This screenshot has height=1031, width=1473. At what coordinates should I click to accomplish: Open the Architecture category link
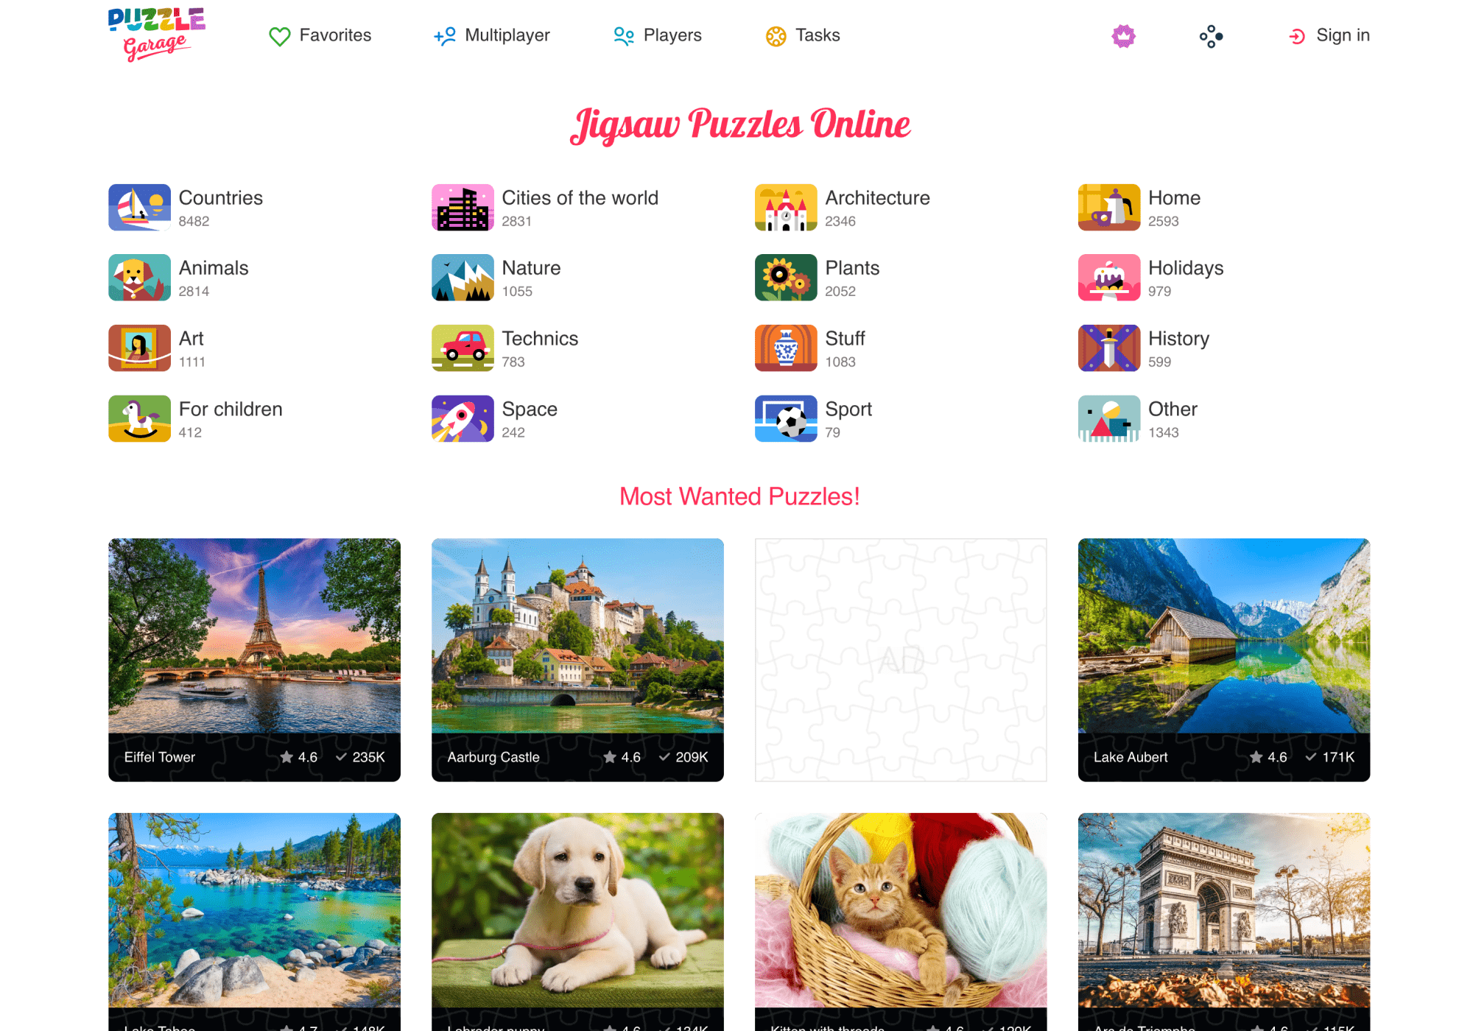843,207
